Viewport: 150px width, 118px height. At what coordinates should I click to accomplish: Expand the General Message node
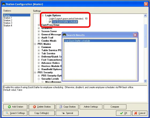click(39, 35)
